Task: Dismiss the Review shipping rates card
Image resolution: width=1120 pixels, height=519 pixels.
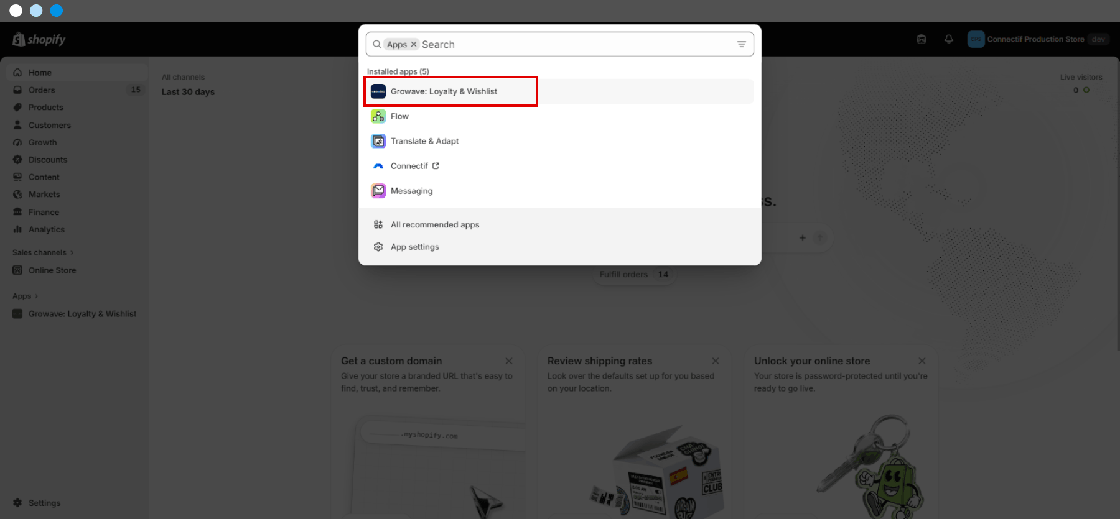Action: click(x=716, y=361)
